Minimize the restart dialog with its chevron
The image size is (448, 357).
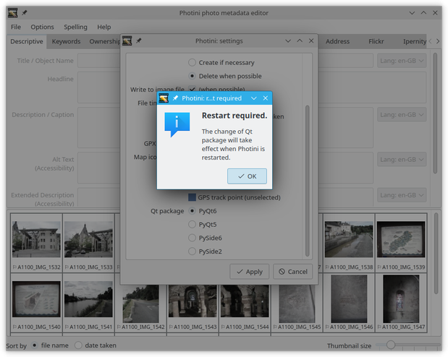click(x=254, y=98)
